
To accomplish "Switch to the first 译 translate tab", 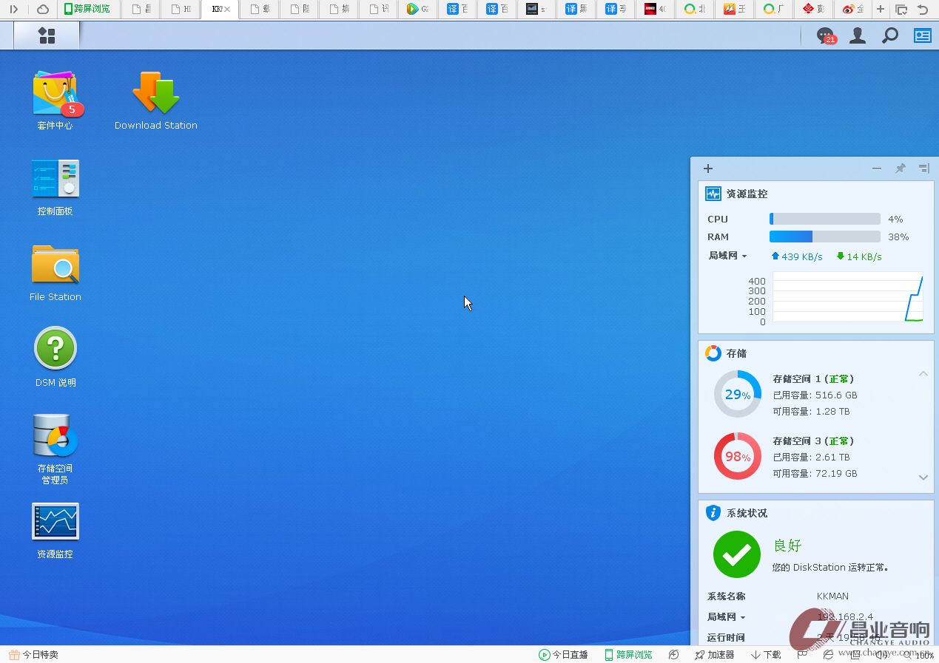I will coord(458,9).
